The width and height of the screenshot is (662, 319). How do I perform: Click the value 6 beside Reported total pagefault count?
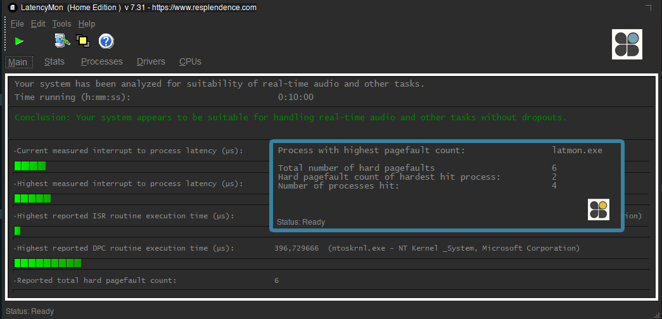[277, 280]
